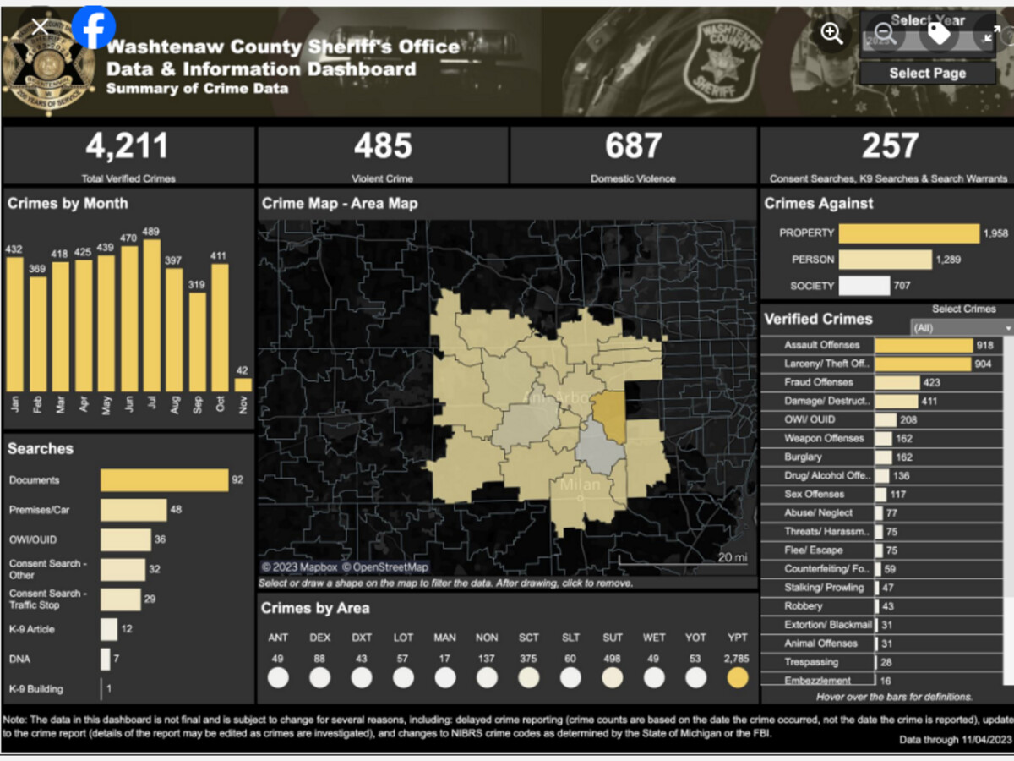Click the tag icon in photo viewer
Viewport: 1014px width, 761px height.
pos(938,35)
